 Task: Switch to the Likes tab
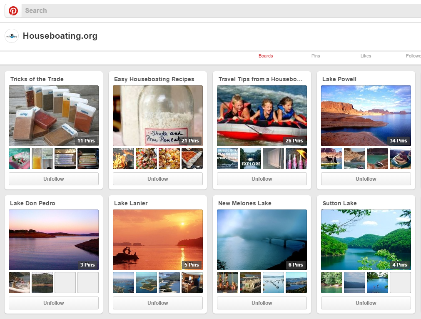tap(366, 56)
